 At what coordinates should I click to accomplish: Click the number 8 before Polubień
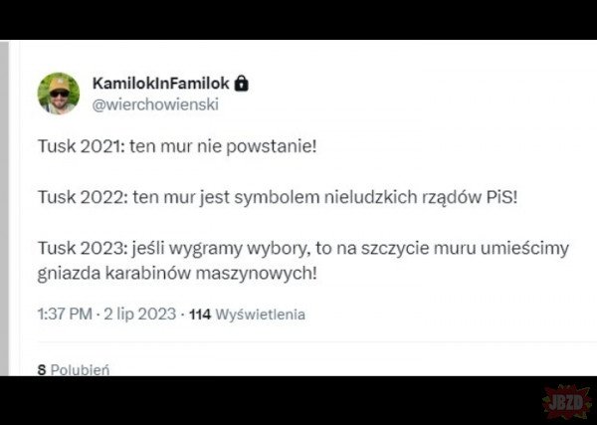tap(41, 368)
